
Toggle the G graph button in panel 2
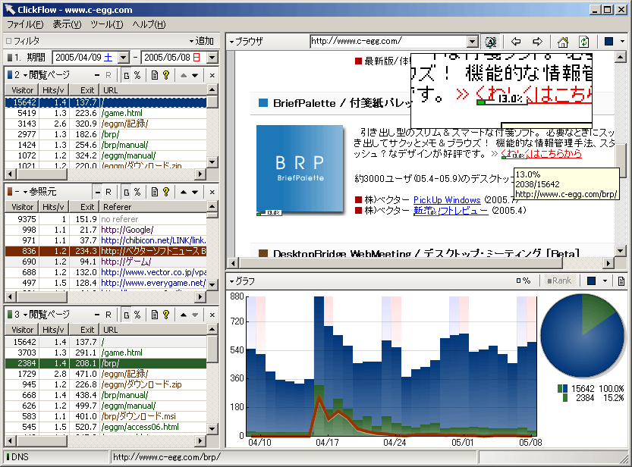[x=126, y=75]
